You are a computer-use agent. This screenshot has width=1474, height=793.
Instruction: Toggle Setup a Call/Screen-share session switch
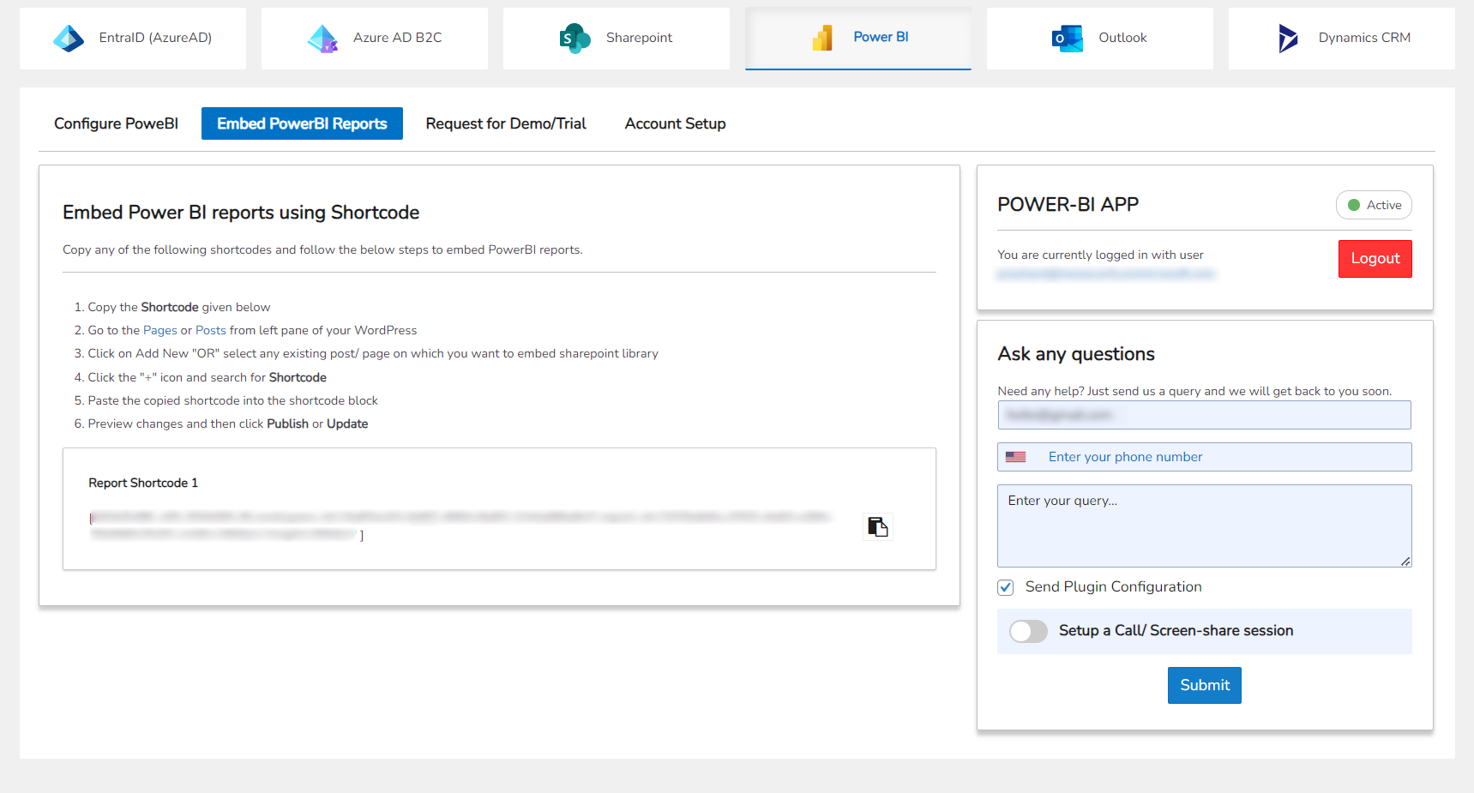pyautogui.click(x=1028, y=631)
